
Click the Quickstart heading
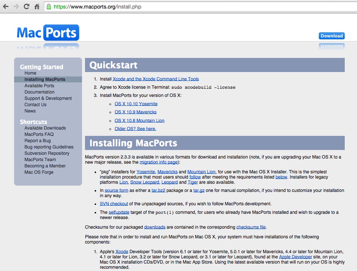point(114,65)
